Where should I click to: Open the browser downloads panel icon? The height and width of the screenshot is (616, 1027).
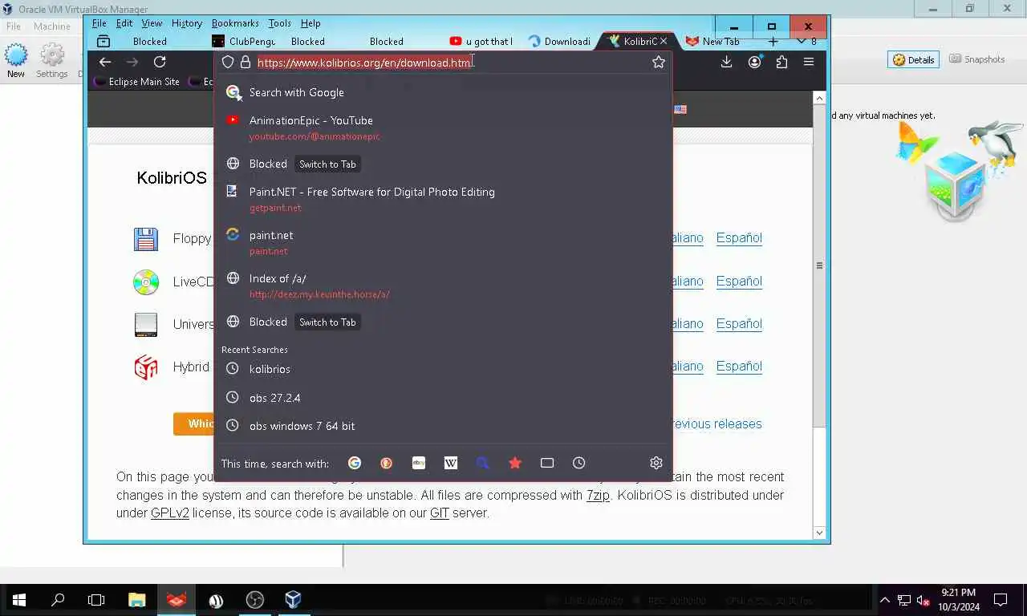[x=726, y=62]
